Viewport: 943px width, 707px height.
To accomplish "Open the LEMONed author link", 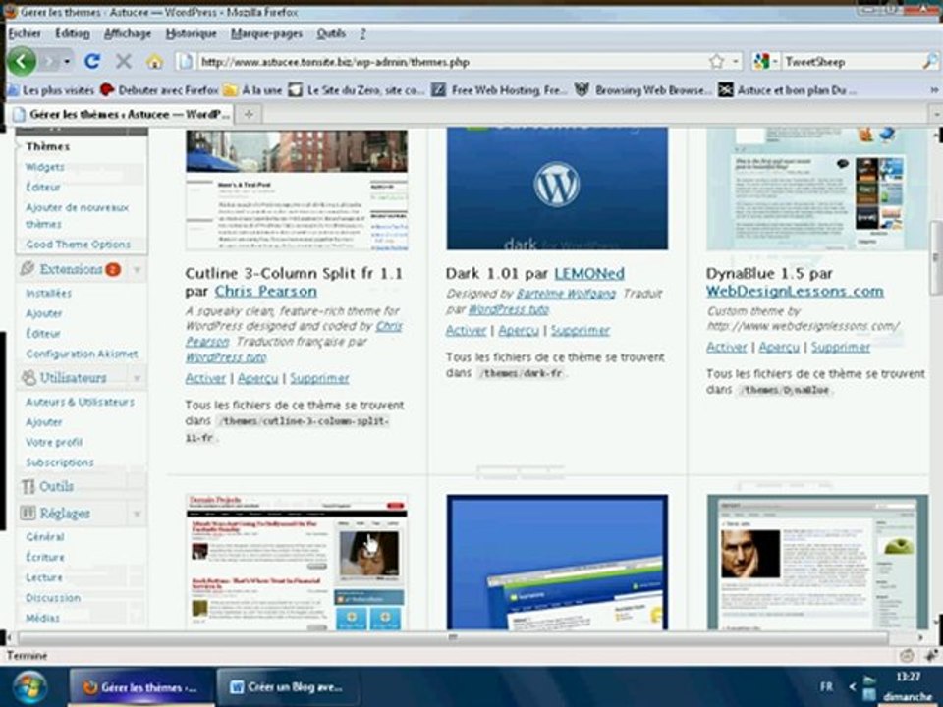I will [589, 274].
